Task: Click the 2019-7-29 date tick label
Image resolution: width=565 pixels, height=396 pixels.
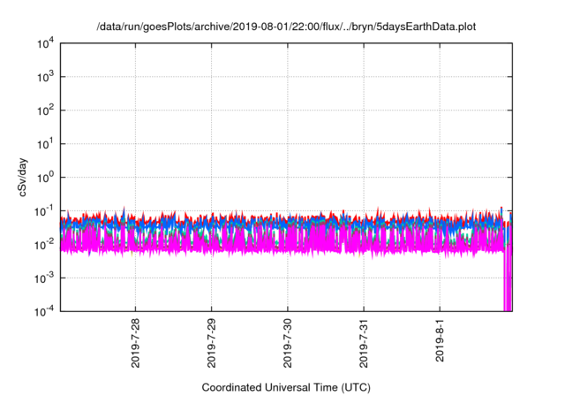Action: pyautogui.click(x=212, y=342)
